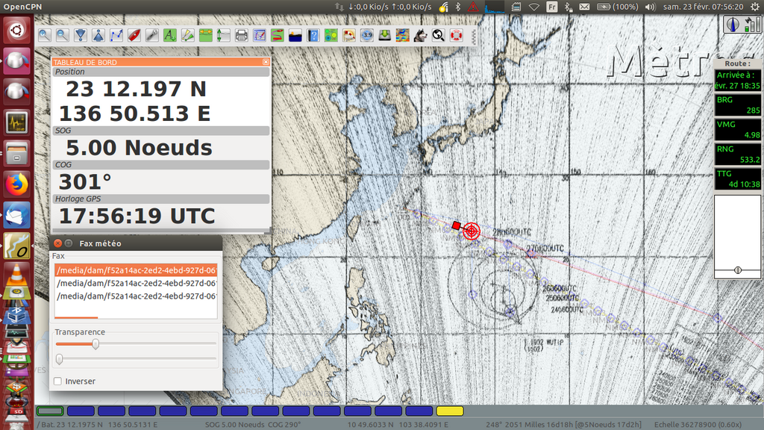Enable the Inverser checkbox
Viewport: 764px width, 430px height.
58,381
